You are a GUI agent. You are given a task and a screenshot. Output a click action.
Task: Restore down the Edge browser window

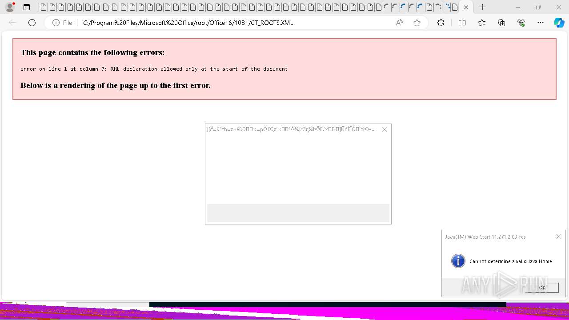click(x=538, y=7)
